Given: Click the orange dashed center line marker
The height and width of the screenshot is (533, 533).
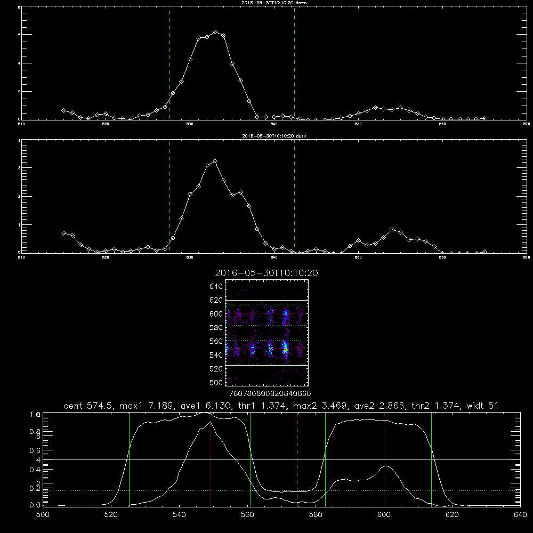Looking at the screenshot, I should [x=297, y=459].
